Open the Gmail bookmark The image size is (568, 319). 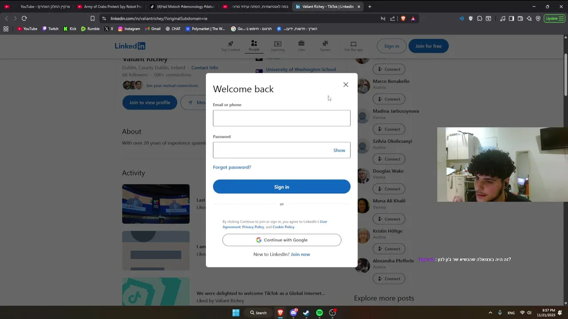coord(153,29)
